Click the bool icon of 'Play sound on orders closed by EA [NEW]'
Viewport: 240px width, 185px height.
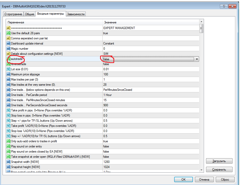tap(8, 152)
